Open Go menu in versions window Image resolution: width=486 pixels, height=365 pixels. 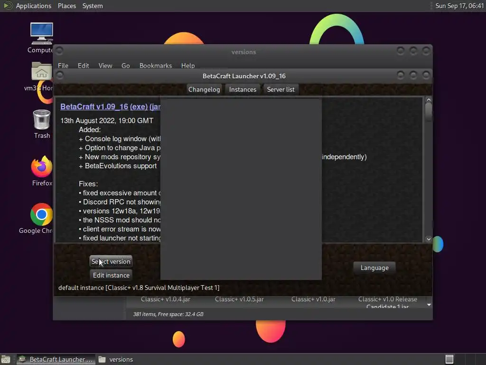tap(125, 66)
